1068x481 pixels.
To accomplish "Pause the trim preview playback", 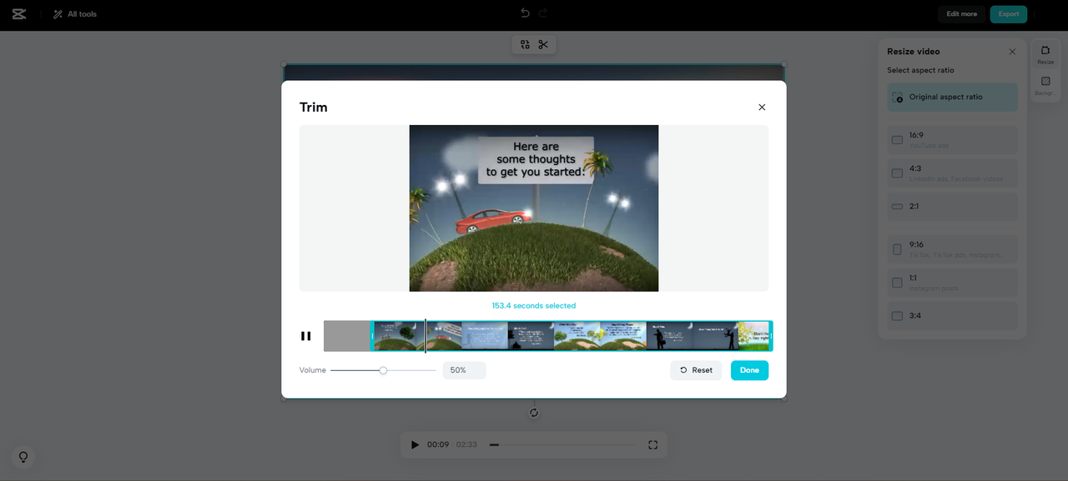I will tap(305, 335).
